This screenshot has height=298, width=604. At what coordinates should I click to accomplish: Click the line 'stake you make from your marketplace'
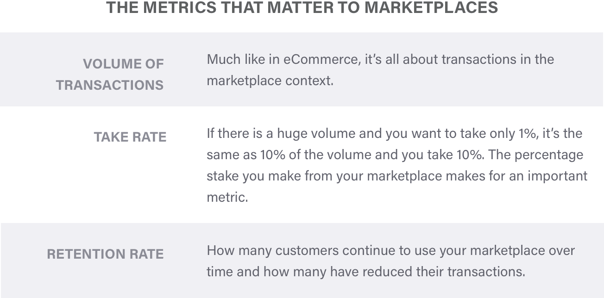point(397,176)
